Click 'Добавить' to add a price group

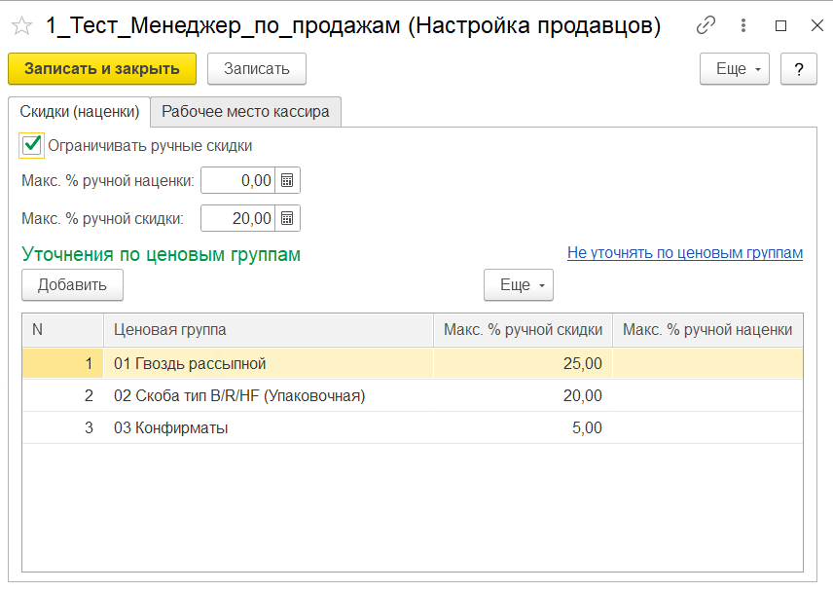[x=72, y=285]
